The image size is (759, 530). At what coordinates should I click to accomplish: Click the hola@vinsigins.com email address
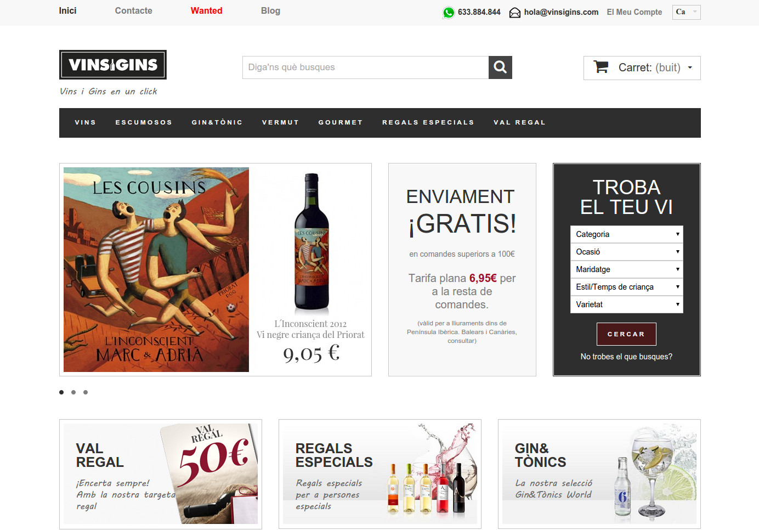[561, 12]
